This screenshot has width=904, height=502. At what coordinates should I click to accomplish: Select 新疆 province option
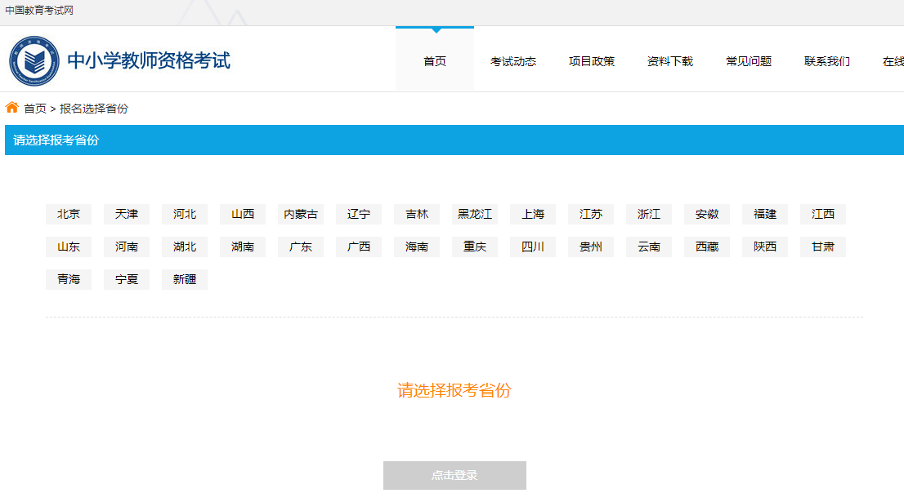185,280
